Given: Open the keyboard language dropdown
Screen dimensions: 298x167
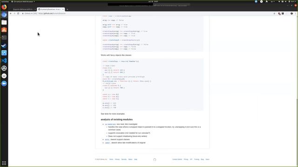Looking at the screenshot, I should coord(272,1).
